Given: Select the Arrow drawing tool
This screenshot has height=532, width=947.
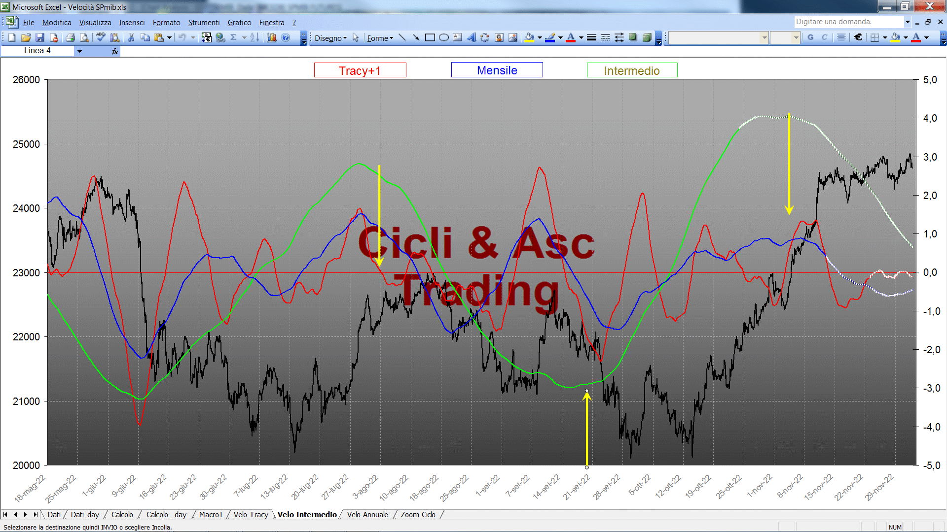Looking at the screenshot, I should tap(416, 37).
